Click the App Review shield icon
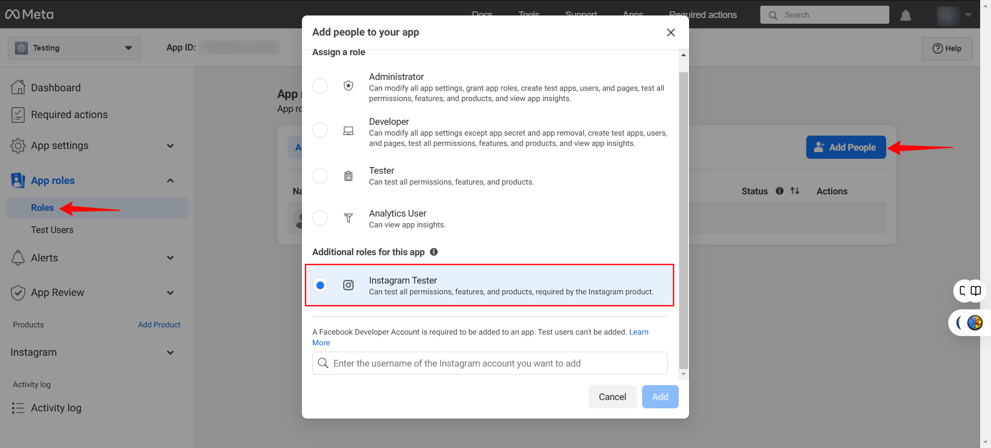Viewport: 991px width, 448px height. click(18, 293)
